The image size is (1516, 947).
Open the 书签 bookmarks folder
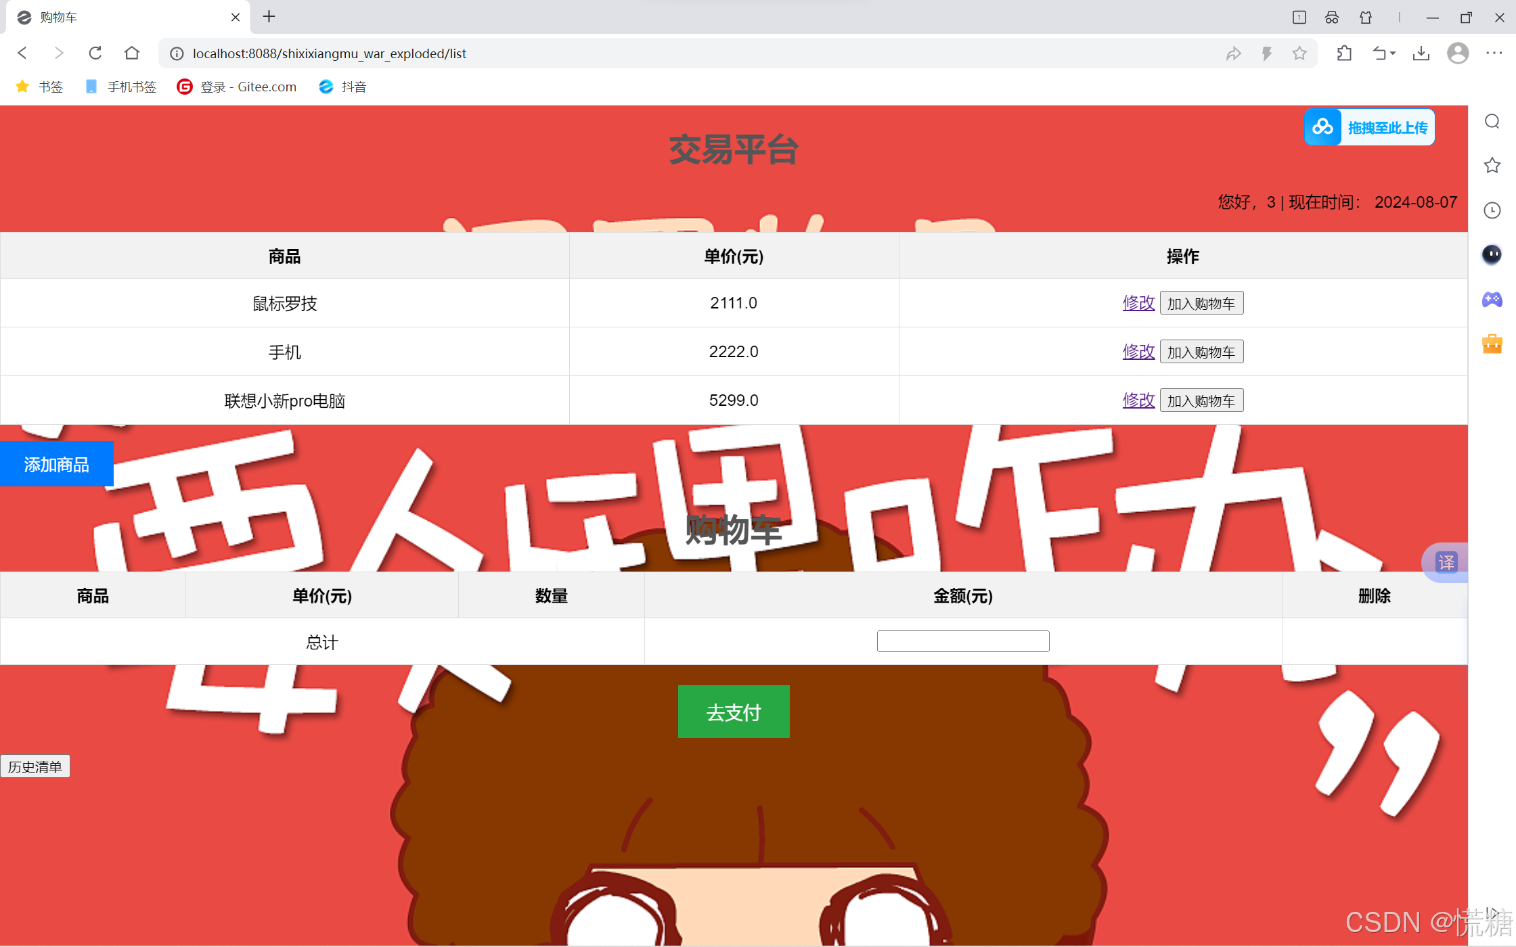pos(39,87)
